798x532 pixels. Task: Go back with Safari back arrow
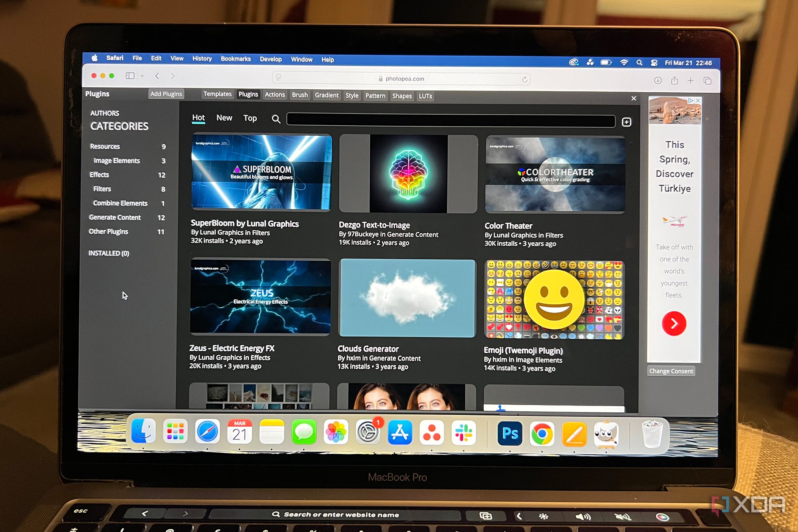[x=157, y=76]
